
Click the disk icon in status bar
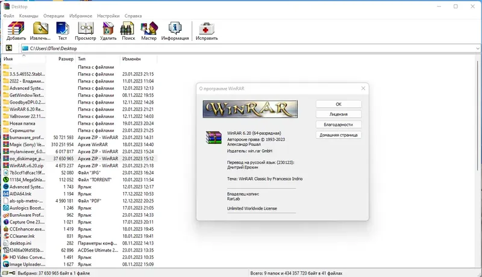coord(5,273)
